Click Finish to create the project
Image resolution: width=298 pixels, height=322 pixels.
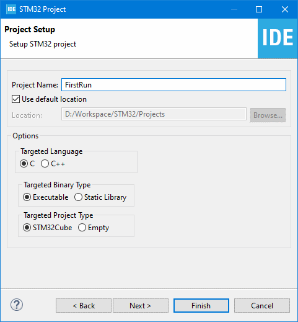(x=201, y=305)
